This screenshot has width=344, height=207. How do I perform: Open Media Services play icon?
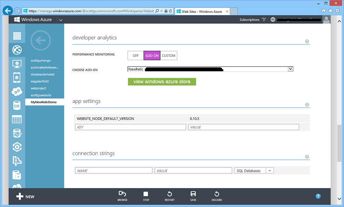coord(17,147)
